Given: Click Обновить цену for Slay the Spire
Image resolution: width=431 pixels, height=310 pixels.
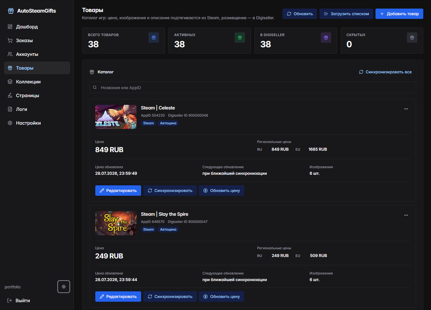Looking at the screenshot, I should [x=222, y=297].
